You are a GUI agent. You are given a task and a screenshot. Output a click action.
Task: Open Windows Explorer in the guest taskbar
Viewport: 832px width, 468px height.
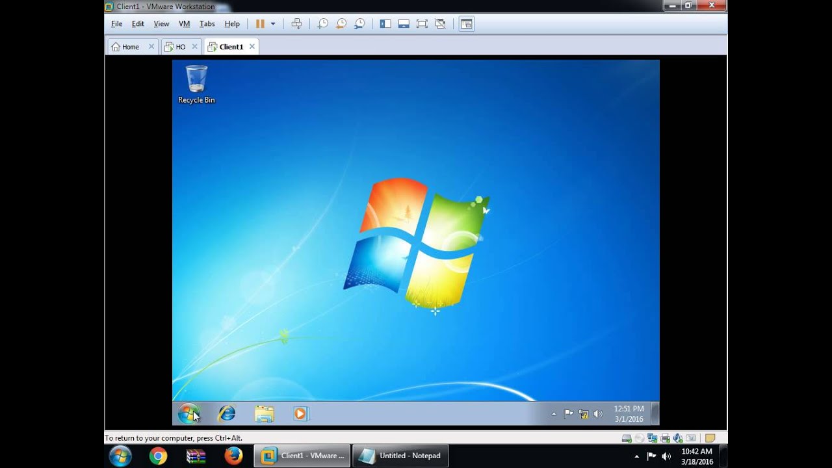point(264,414)
